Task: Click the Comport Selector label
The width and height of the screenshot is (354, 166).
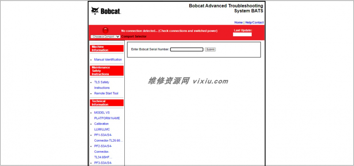Action: coord(134,37)
